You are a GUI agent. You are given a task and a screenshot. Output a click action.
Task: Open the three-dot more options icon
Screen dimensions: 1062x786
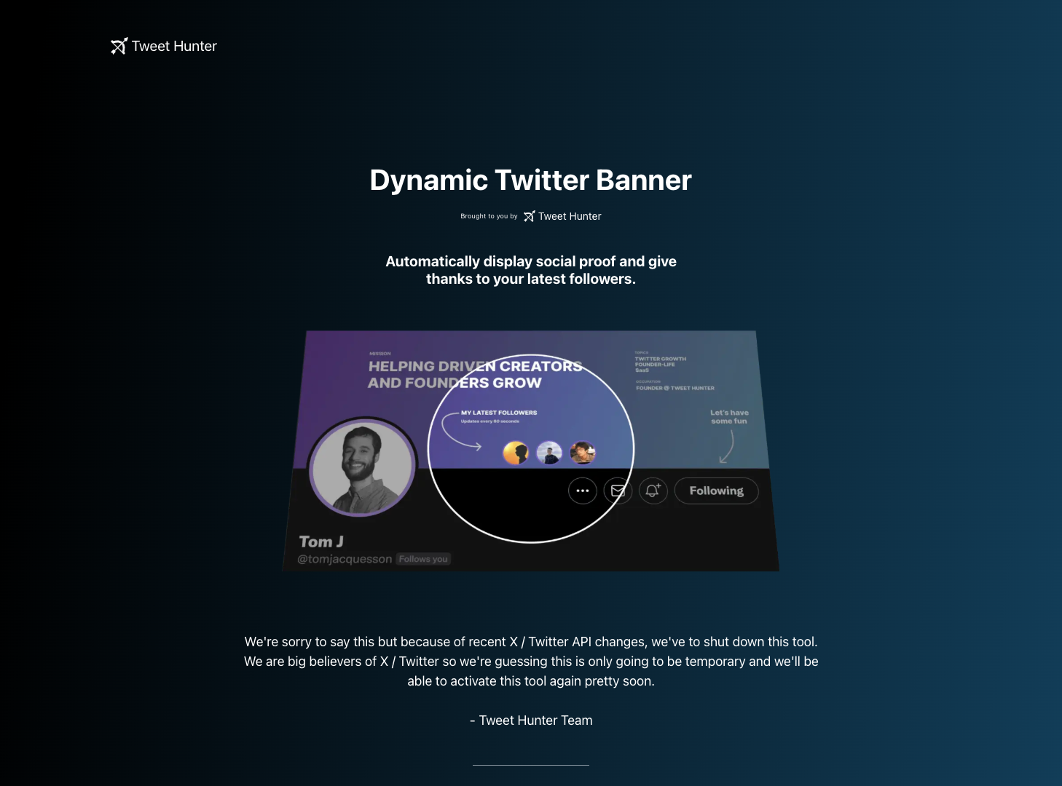click(583, 491)
